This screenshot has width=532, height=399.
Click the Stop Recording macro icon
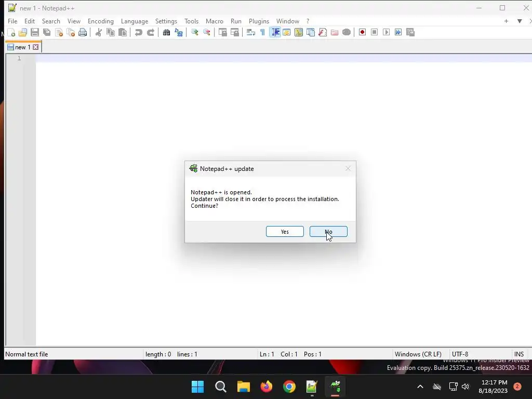coord(374,32)
